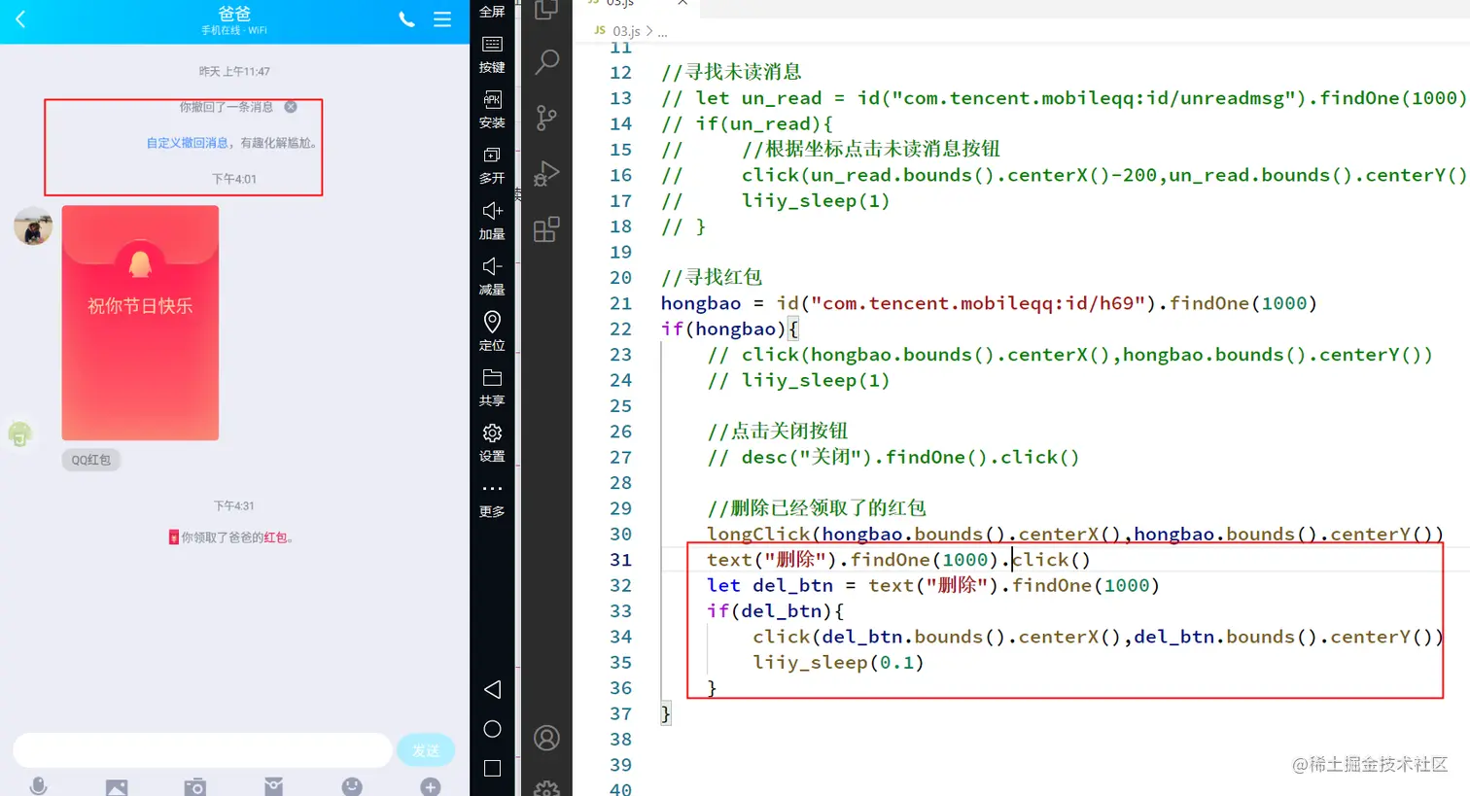
Task: Open the VS Code Manage gear menu
Action: pos(547,788)
